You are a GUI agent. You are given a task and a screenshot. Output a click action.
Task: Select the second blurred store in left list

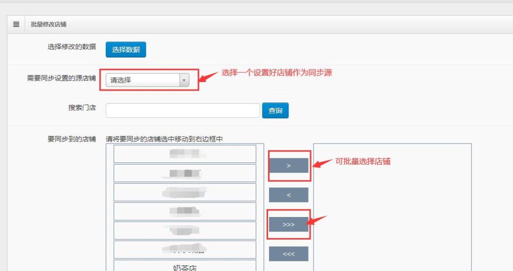[185, 173]
